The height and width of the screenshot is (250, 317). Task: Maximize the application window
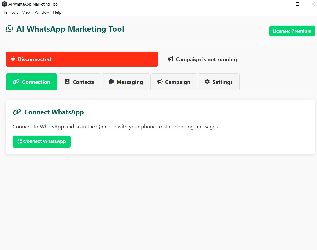point(298,4)
